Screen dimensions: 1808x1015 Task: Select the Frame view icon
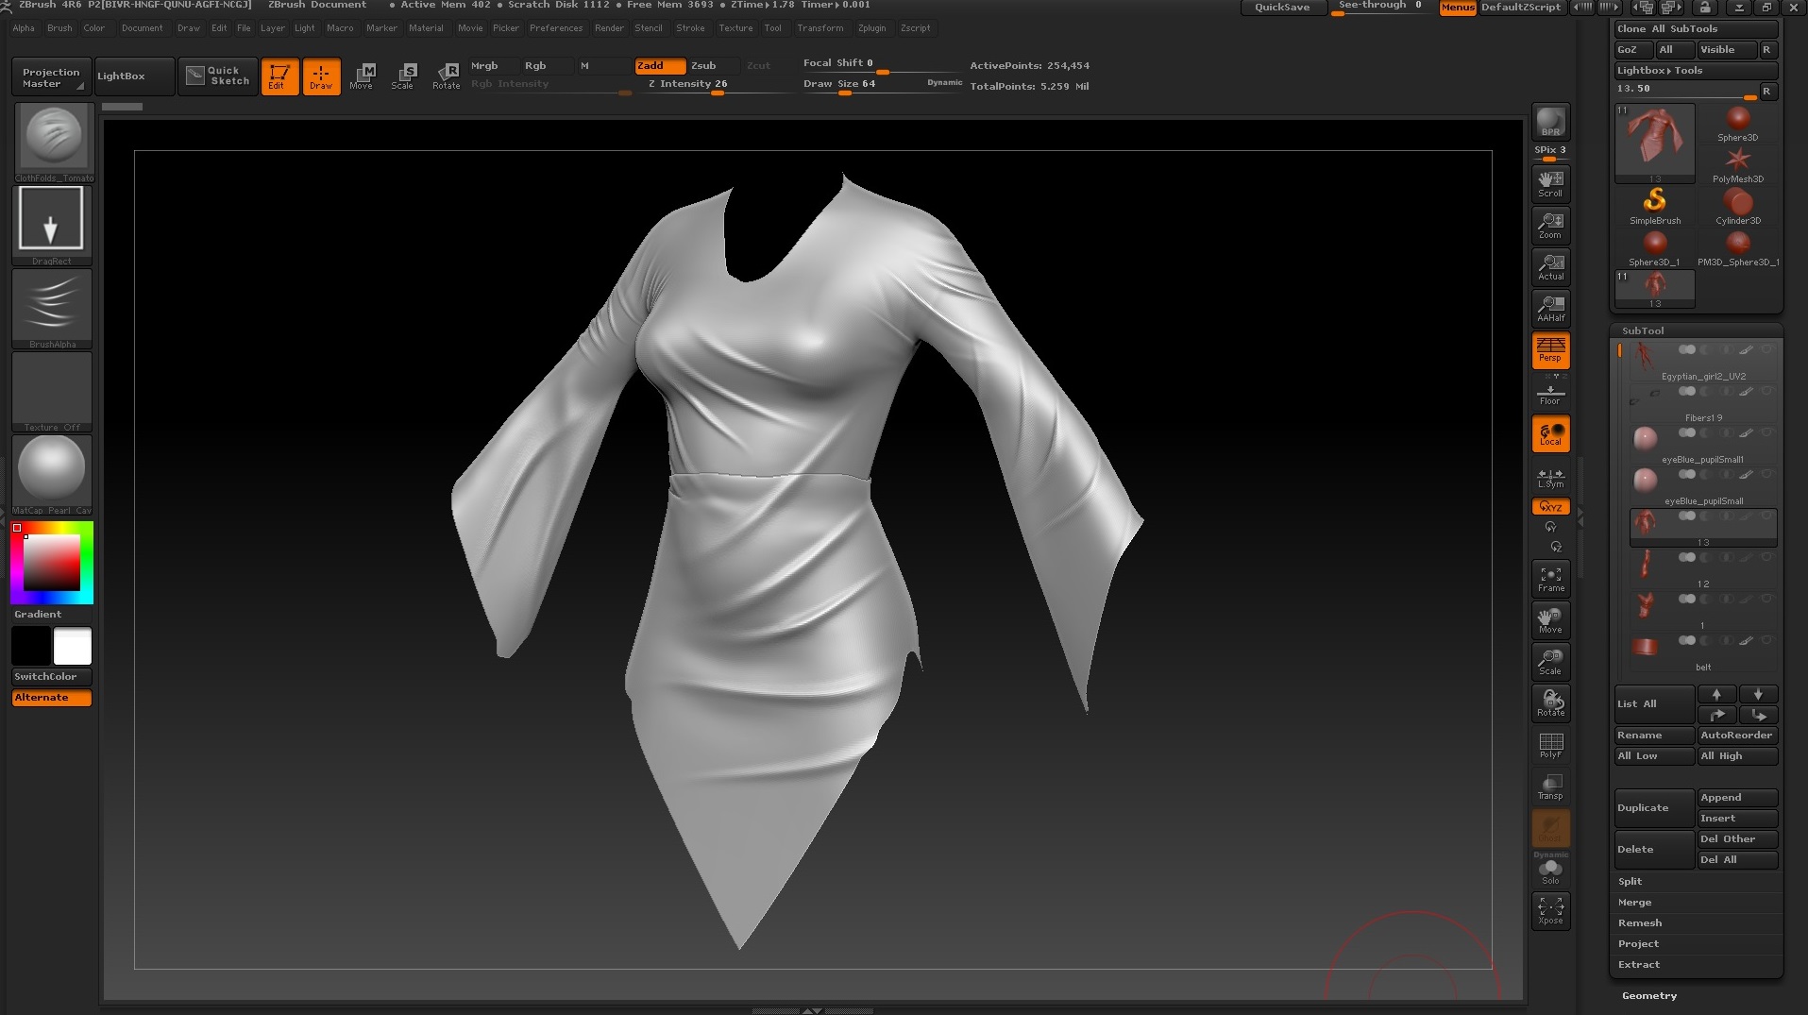pos(1550,579)
